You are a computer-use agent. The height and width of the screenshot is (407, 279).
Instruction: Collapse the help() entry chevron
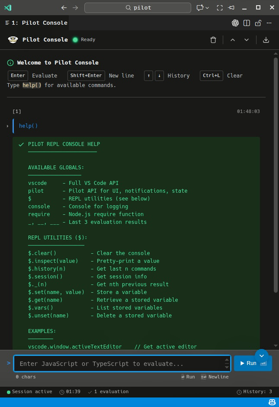coord(7,126)
